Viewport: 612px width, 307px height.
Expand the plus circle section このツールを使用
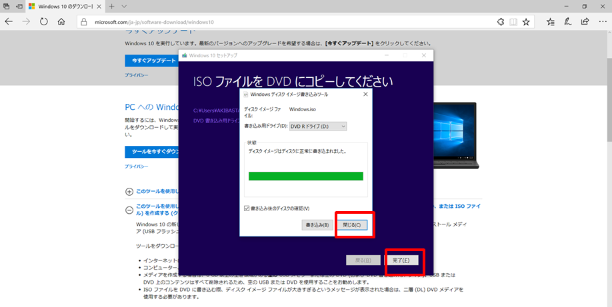point(129,192)
